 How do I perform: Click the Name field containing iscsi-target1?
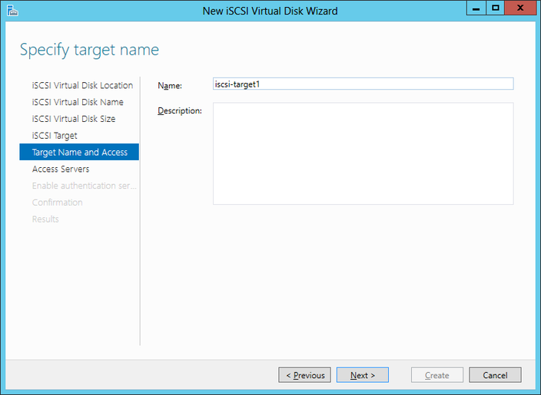point(363,84)
